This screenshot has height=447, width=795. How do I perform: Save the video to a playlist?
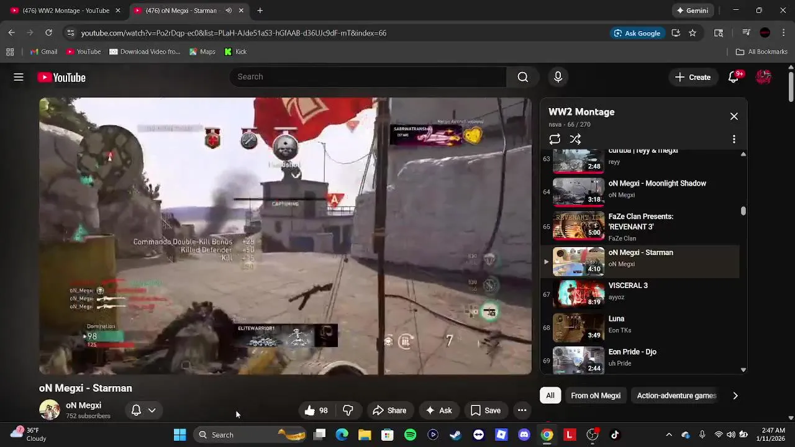pos(486,410)
